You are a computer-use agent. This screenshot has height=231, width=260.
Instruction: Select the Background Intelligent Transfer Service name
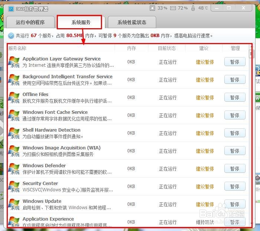click(x=68, y=76)
